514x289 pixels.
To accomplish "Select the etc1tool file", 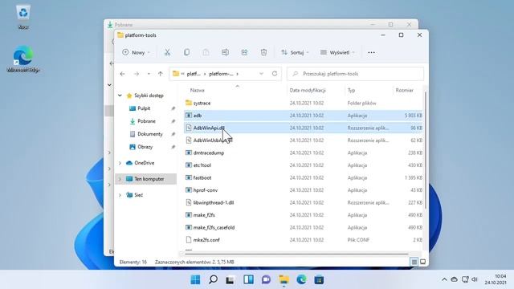I will tap(304, 165).
